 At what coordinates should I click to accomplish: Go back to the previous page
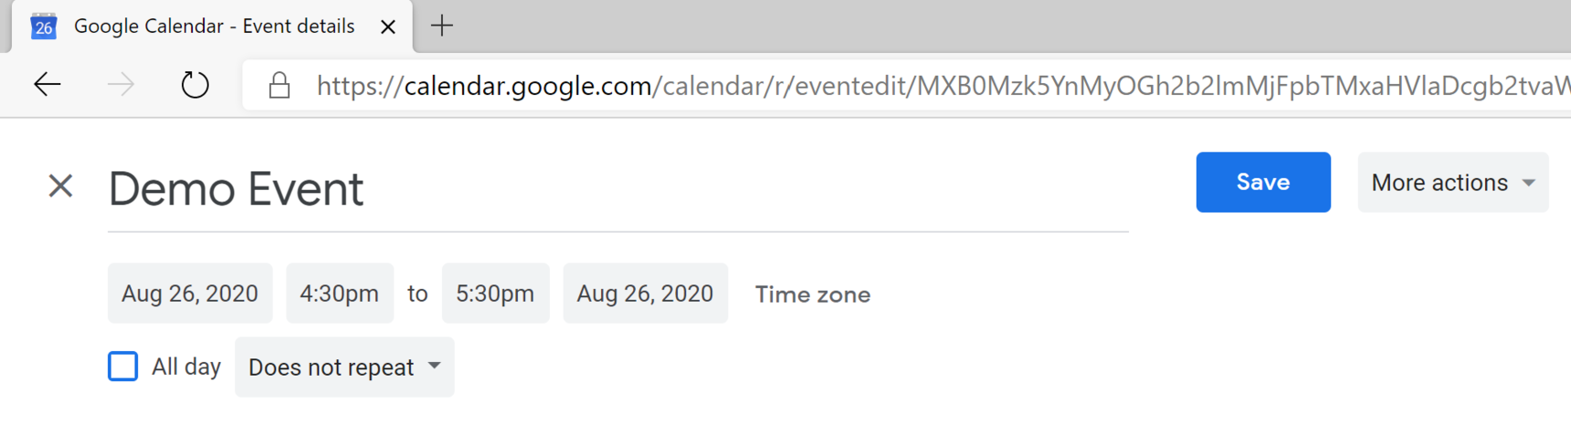[x=47, y=85]
